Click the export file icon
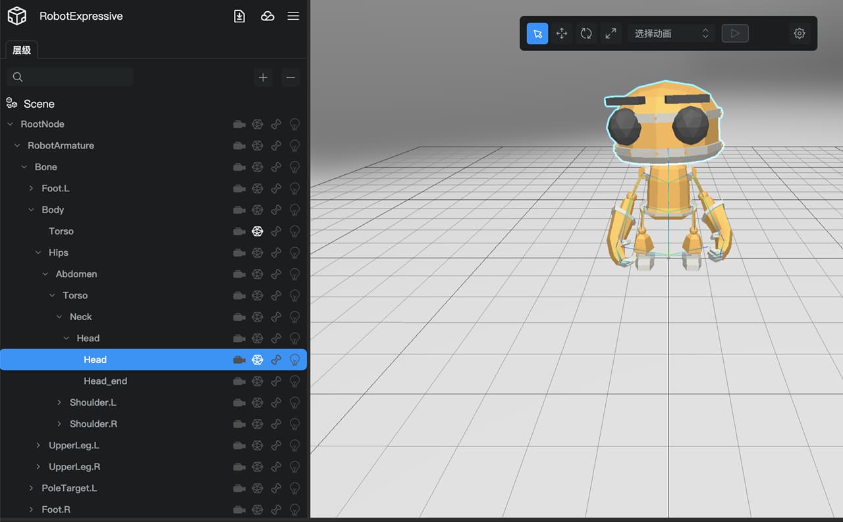The image size is (843, 522). 240,16
